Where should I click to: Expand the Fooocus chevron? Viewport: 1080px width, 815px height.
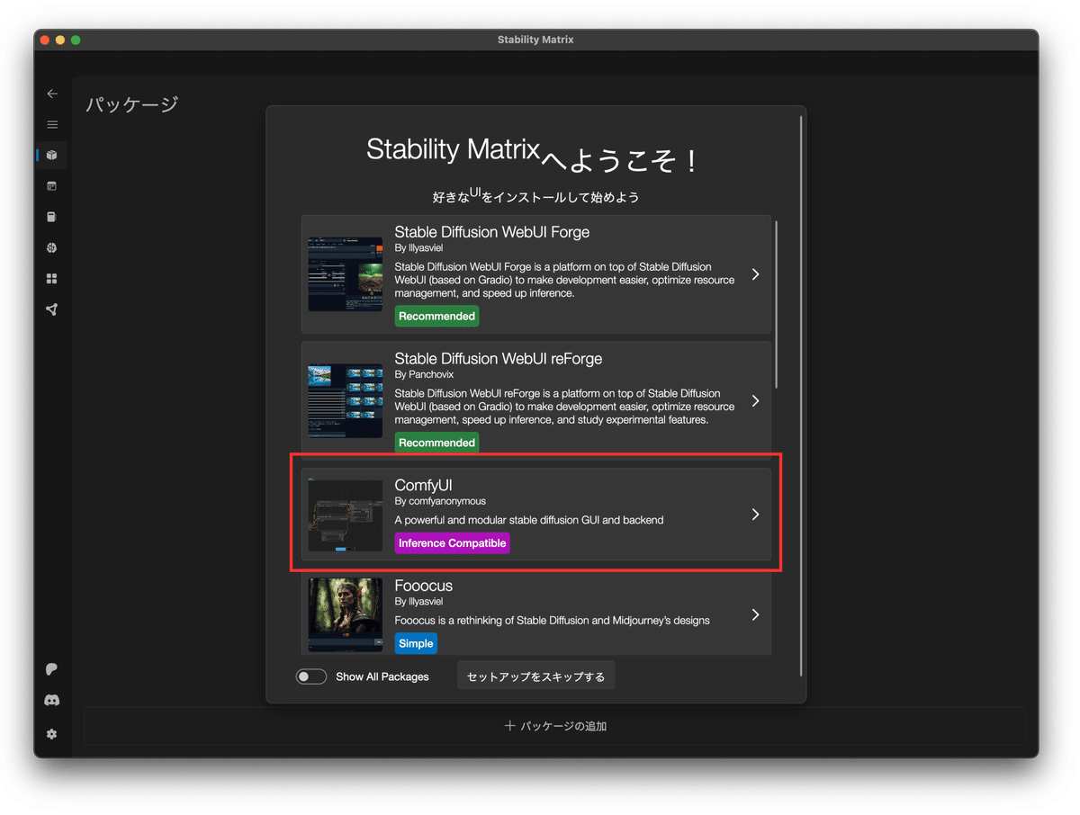click(x=755, y=614)
